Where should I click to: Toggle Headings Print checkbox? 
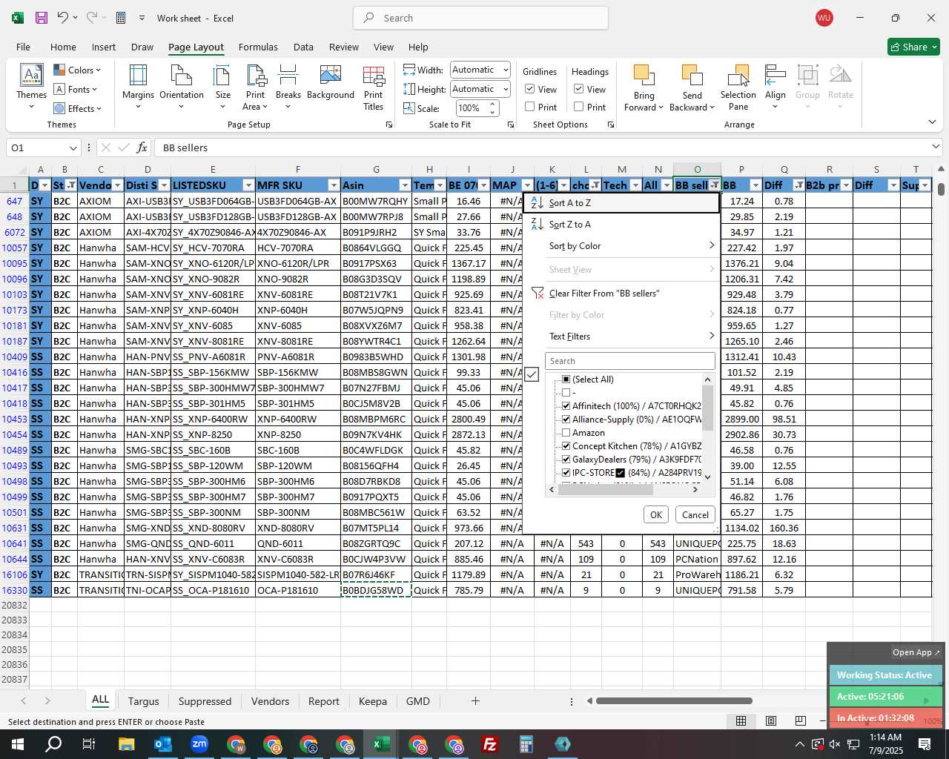tap(579, 107)
